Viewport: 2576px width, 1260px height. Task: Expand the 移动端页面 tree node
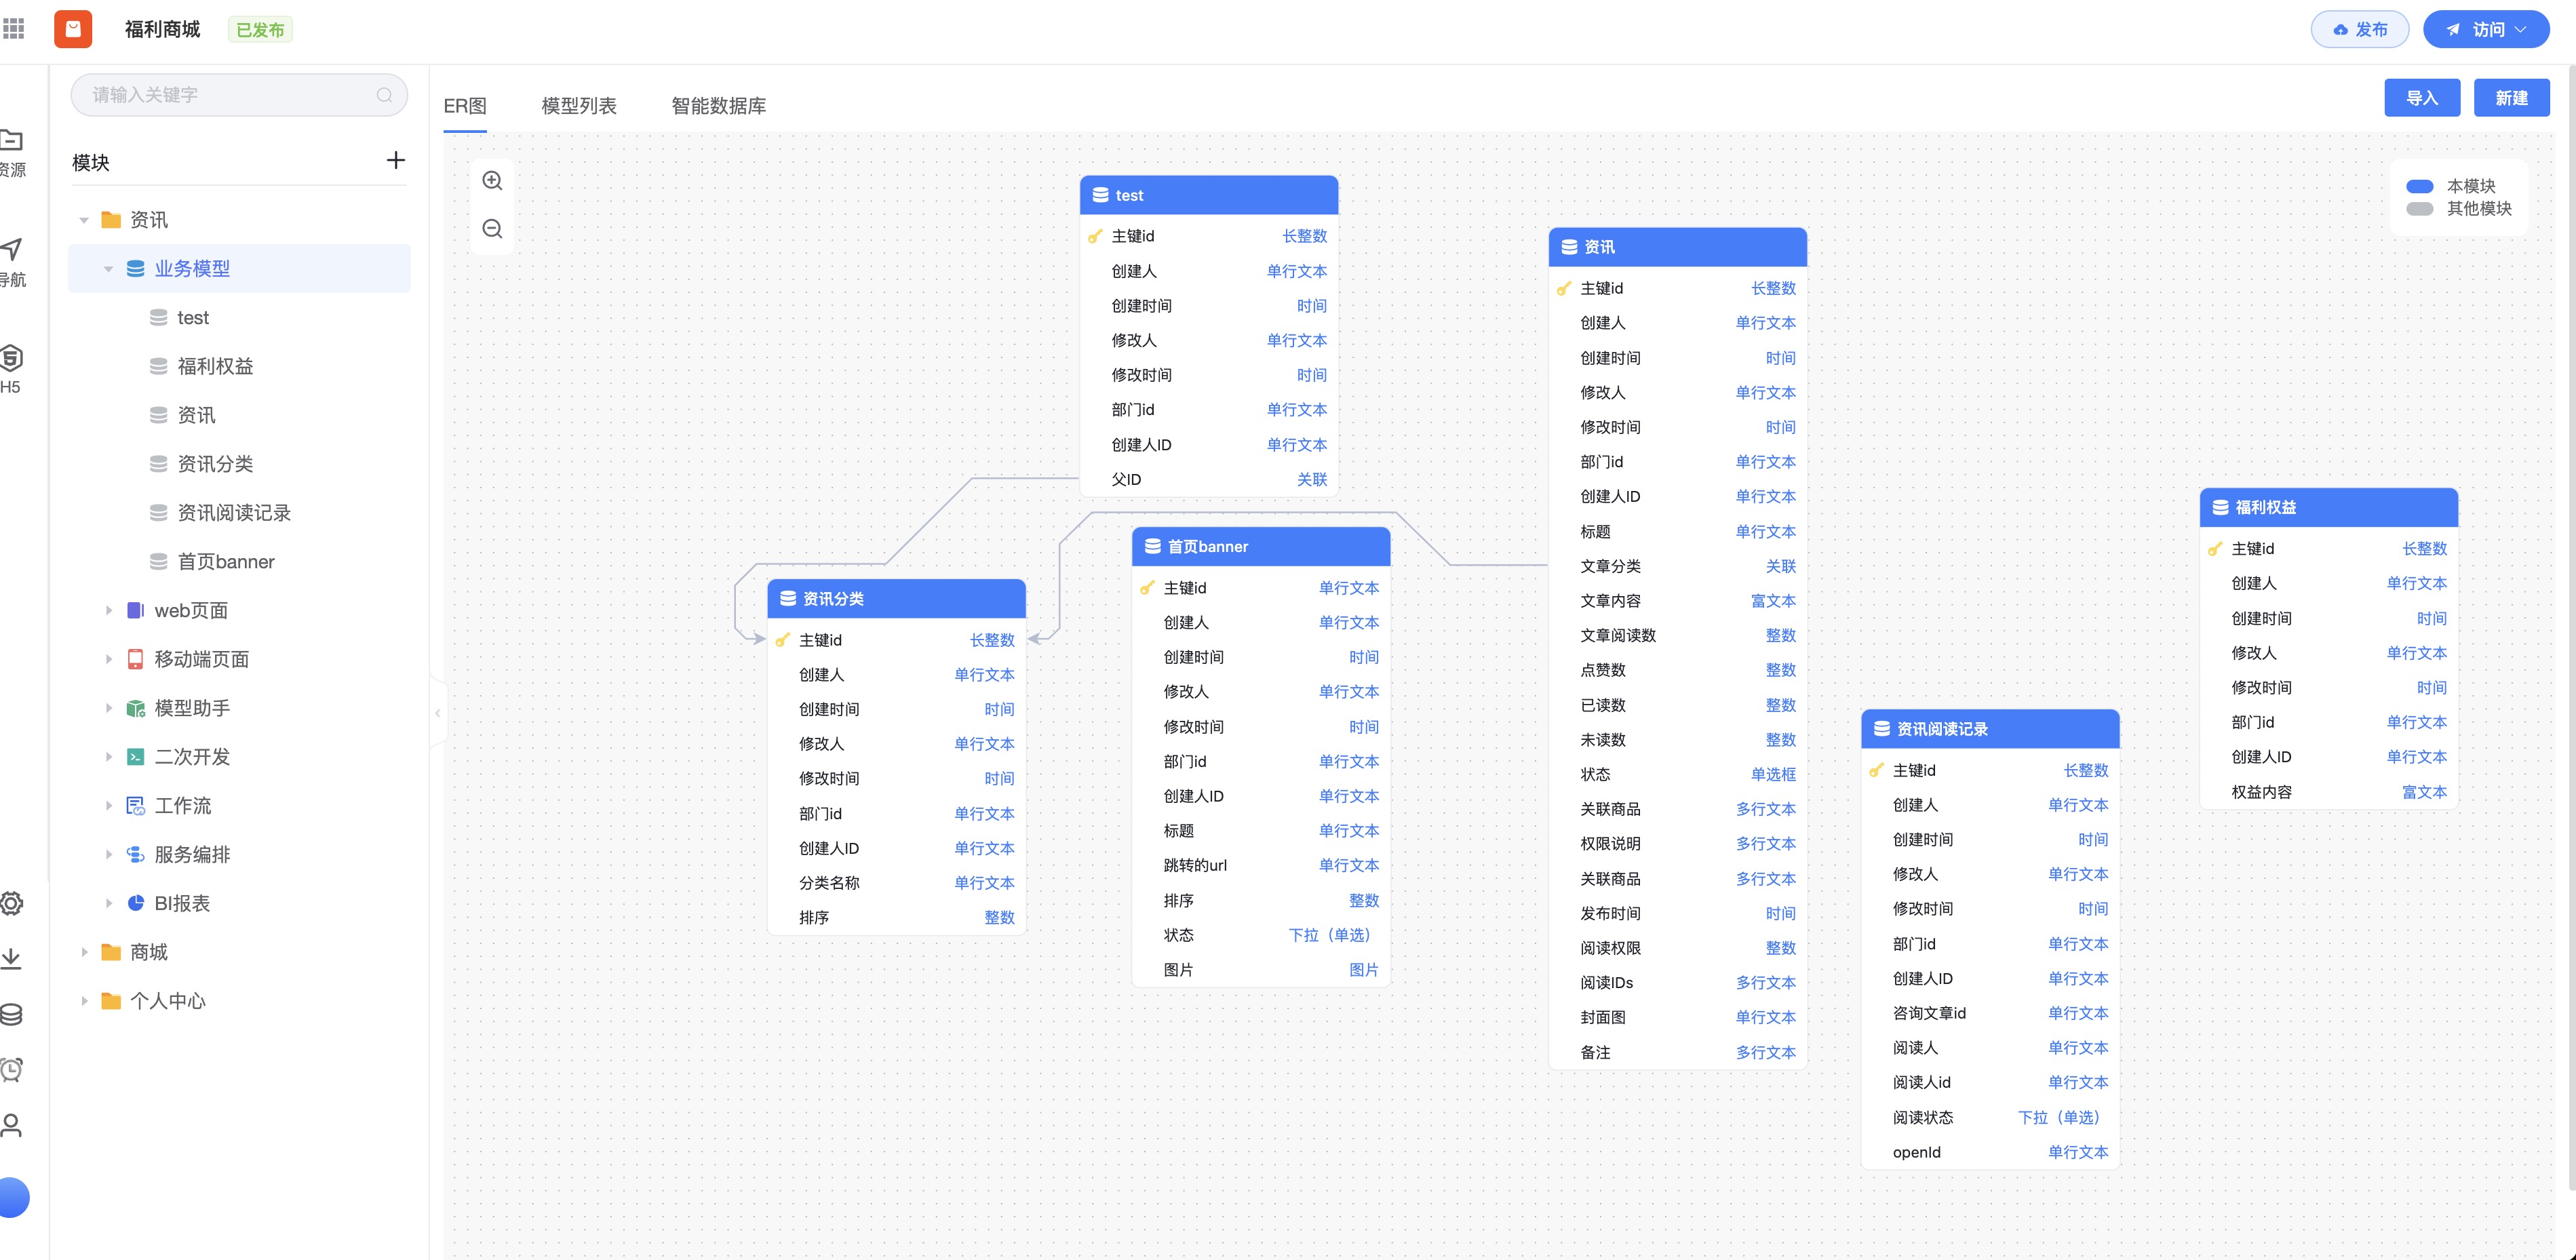[x=109, y=659]
